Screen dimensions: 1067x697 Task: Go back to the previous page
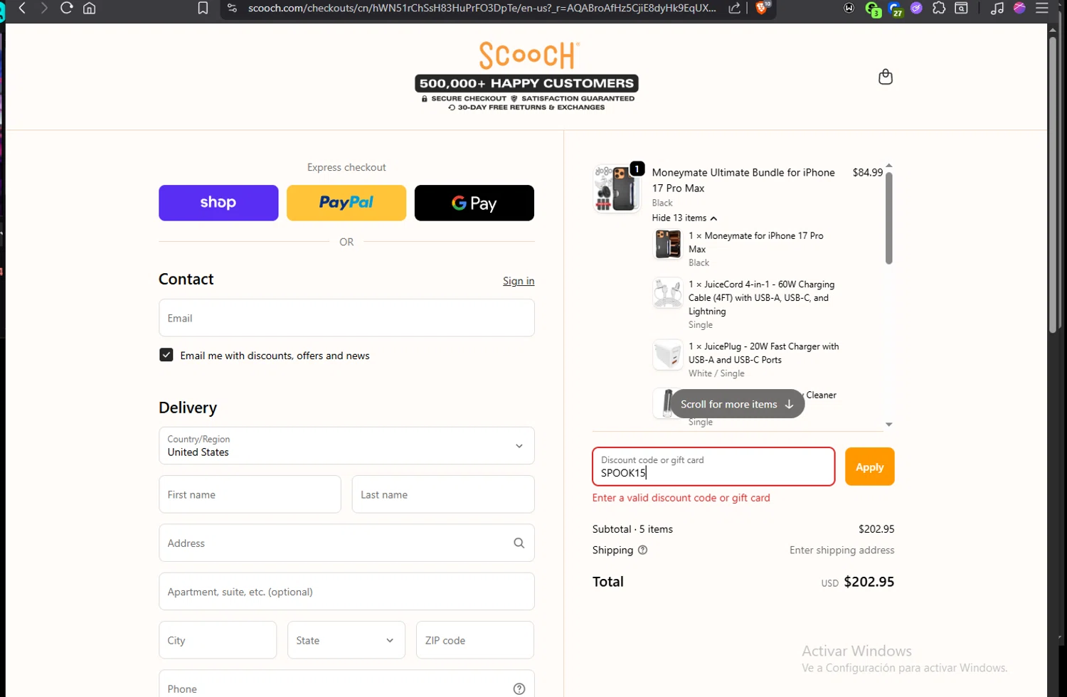pos(22,8)
